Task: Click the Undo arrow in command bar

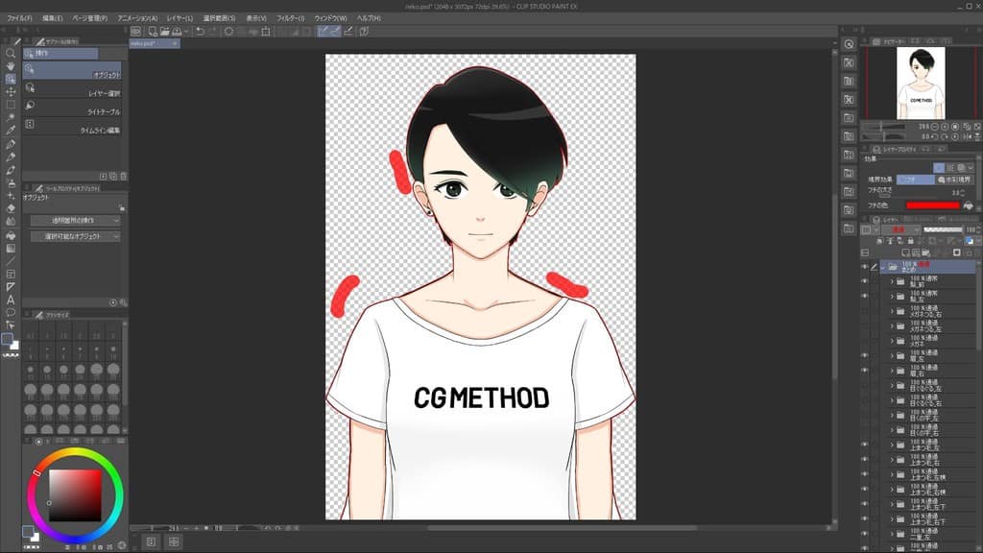Action: pos(199,31)
